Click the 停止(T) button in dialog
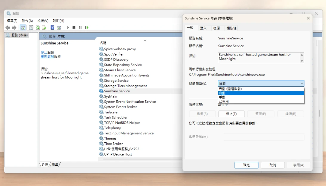 click(x=231, y=114)
